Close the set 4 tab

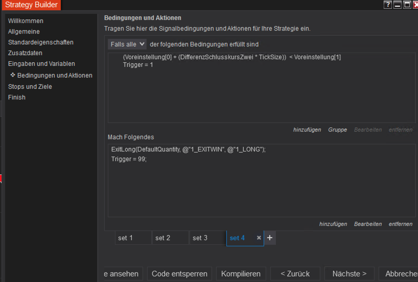click(259, 238)
